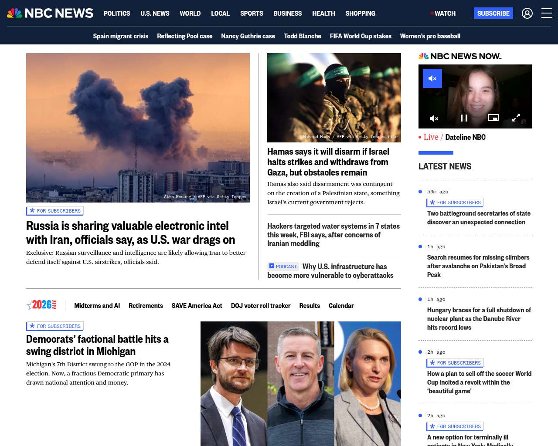Click the Mahmud Hams AFP photo credit
558x446 pixels.
pyautogui.click(x=350, y=137)
